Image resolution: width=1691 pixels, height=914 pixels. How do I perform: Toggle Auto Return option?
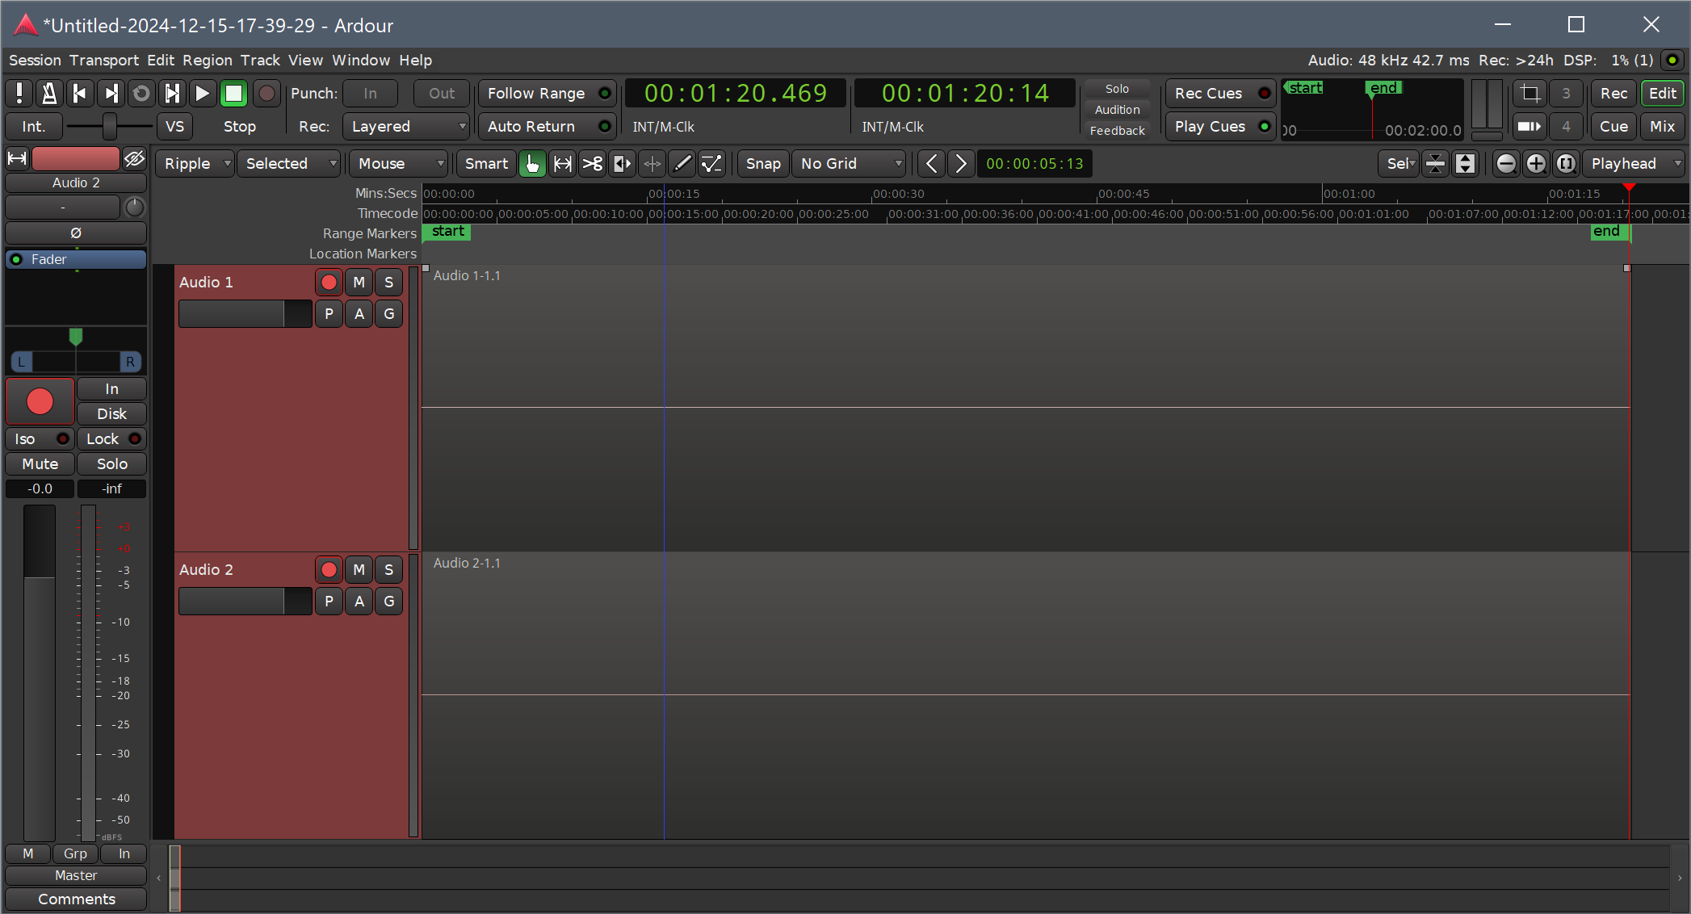point(548,127)
